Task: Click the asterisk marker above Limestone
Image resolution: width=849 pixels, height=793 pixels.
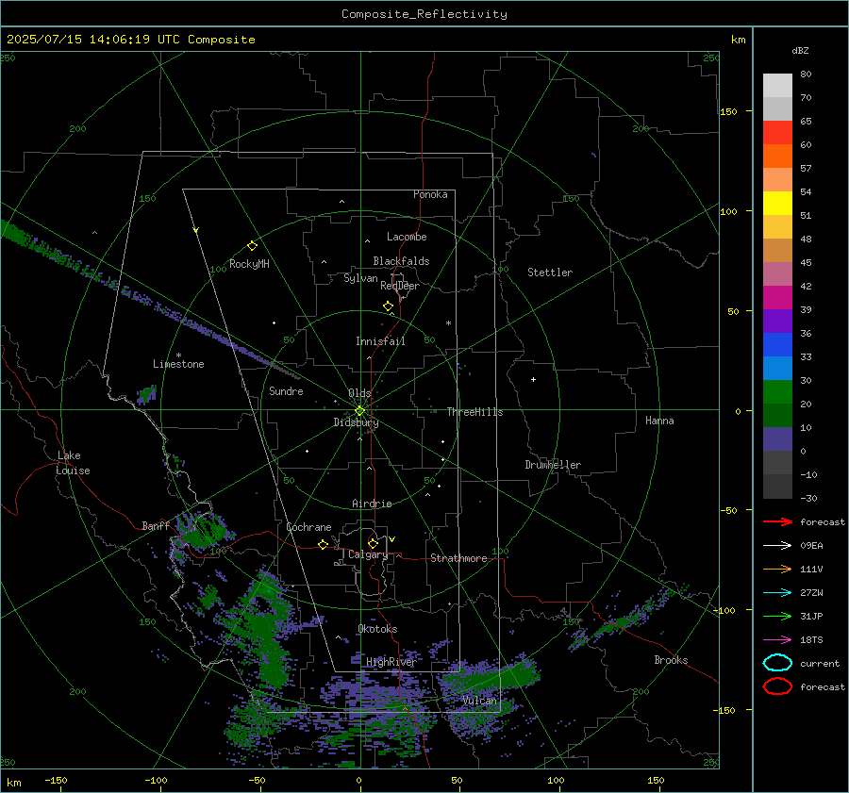Action: (178, 355)
